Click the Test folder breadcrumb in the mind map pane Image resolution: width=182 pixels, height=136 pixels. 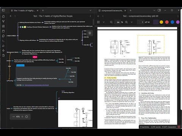(x=35, y=16)
